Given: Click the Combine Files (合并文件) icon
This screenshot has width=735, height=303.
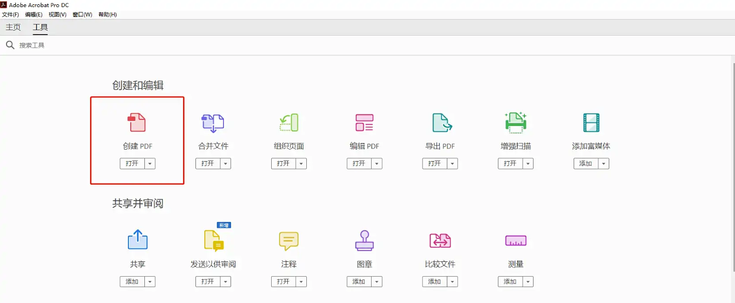Looking at the screenshot, I should pos(213,123).
